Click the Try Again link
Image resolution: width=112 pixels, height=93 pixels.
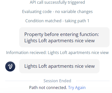(77, 88)
